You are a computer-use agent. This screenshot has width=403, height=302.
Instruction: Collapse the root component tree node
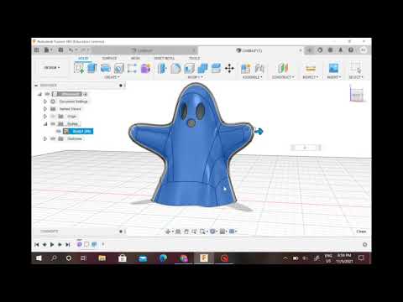pos(39,94)
